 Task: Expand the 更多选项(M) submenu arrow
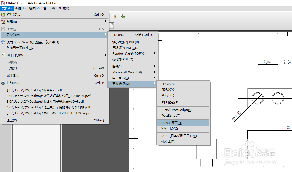(155, 83)
